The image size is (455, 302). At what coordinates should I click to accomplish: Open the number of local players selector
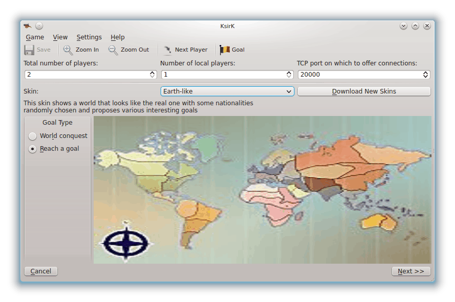[x=288, y=74]
